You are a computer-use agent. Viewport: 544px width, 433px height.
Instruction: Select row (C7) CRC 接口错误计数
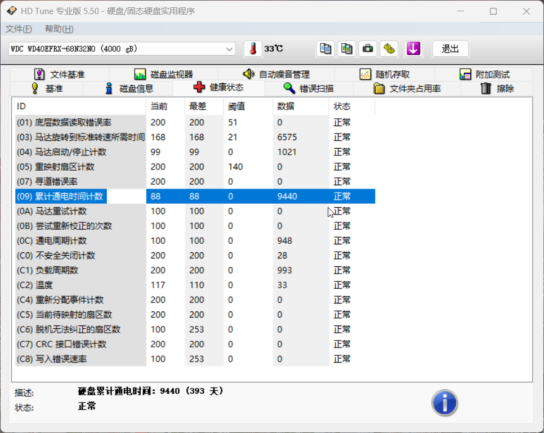[x=195, y=344]
